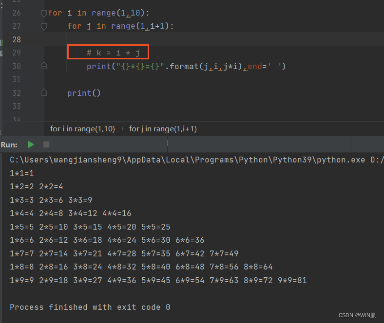Click empty line 28 in the editor

pos(213,39)
